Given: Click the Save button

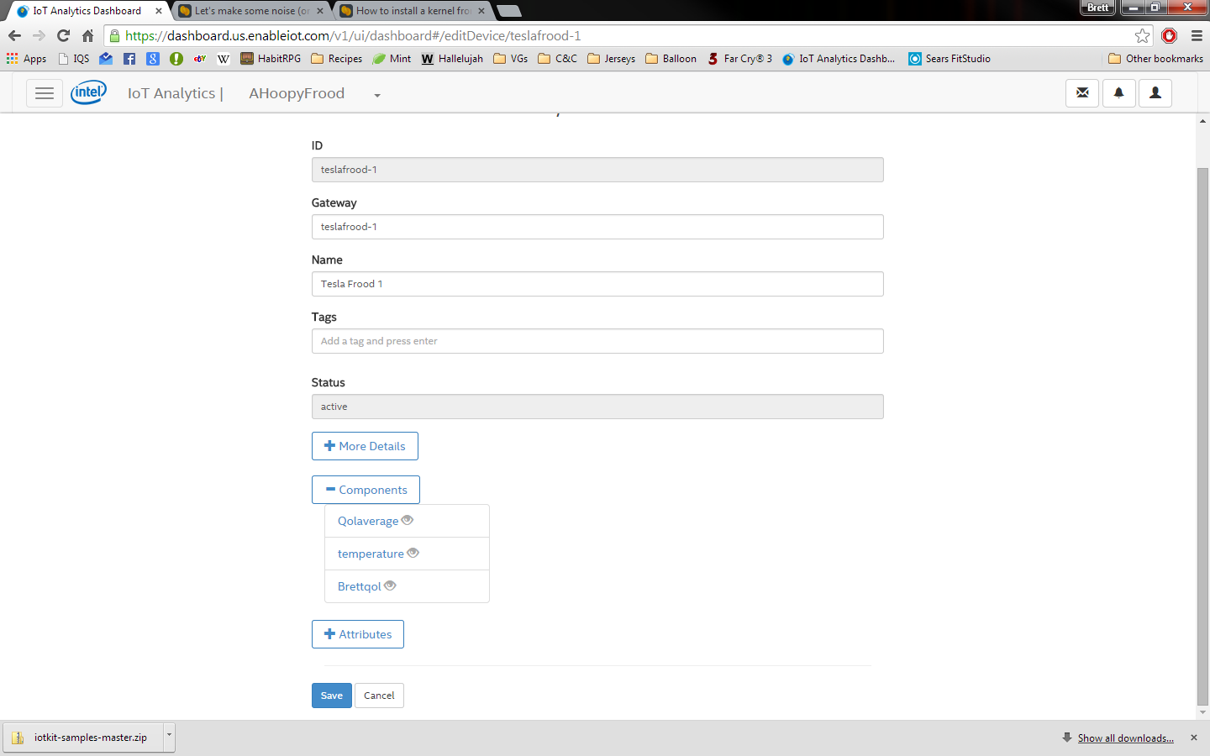Looking at the screenshot, I should pos(332,696).
